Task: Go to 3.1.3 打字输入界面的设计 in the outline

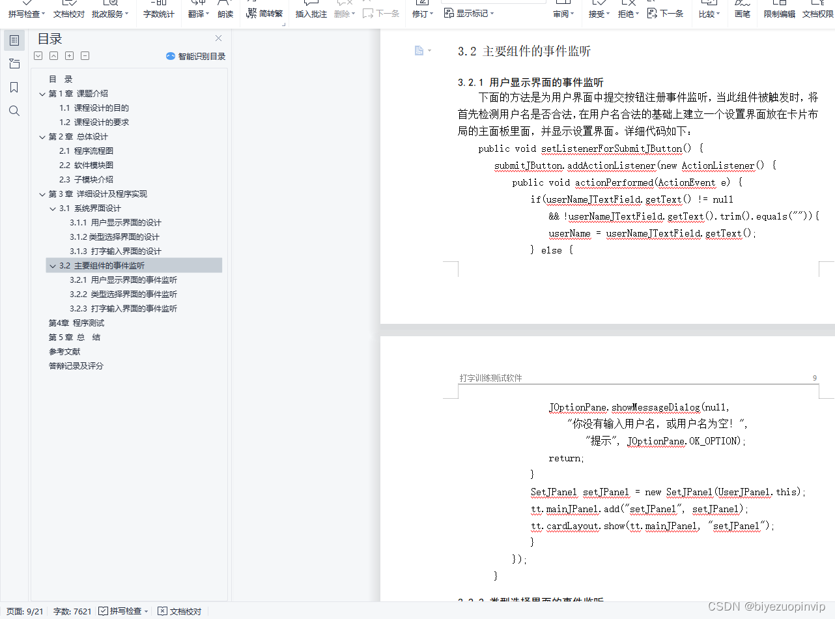Action: coord(115,252)
